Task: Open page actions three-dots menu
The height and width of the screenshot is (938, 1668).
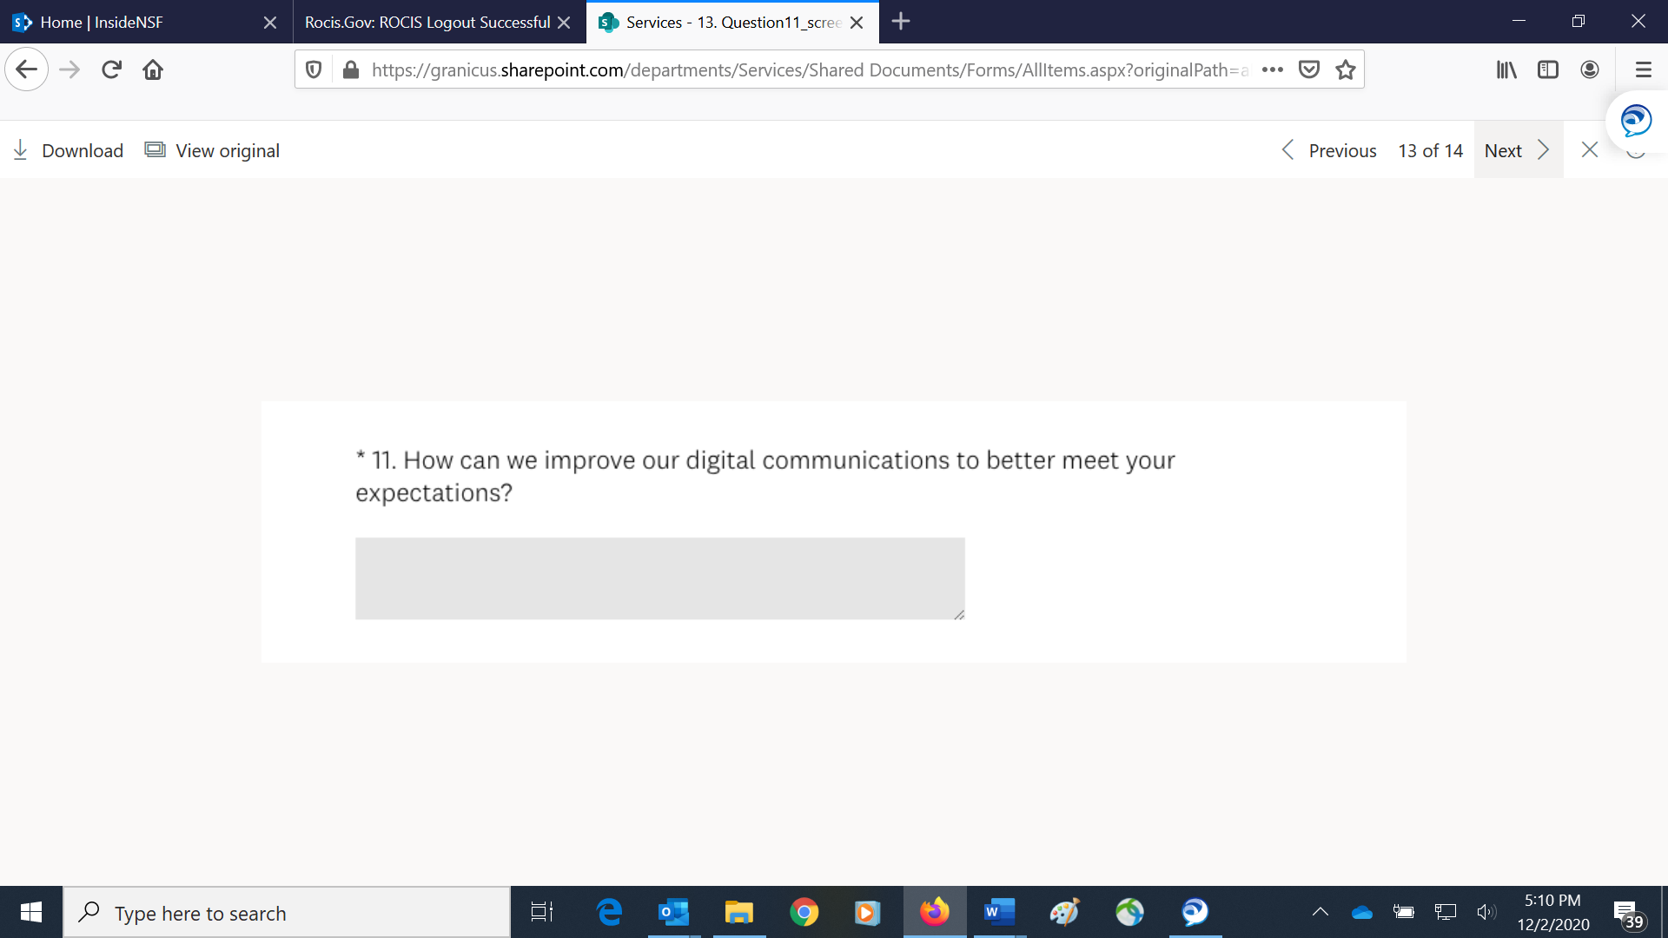Action: [1272, 69]
